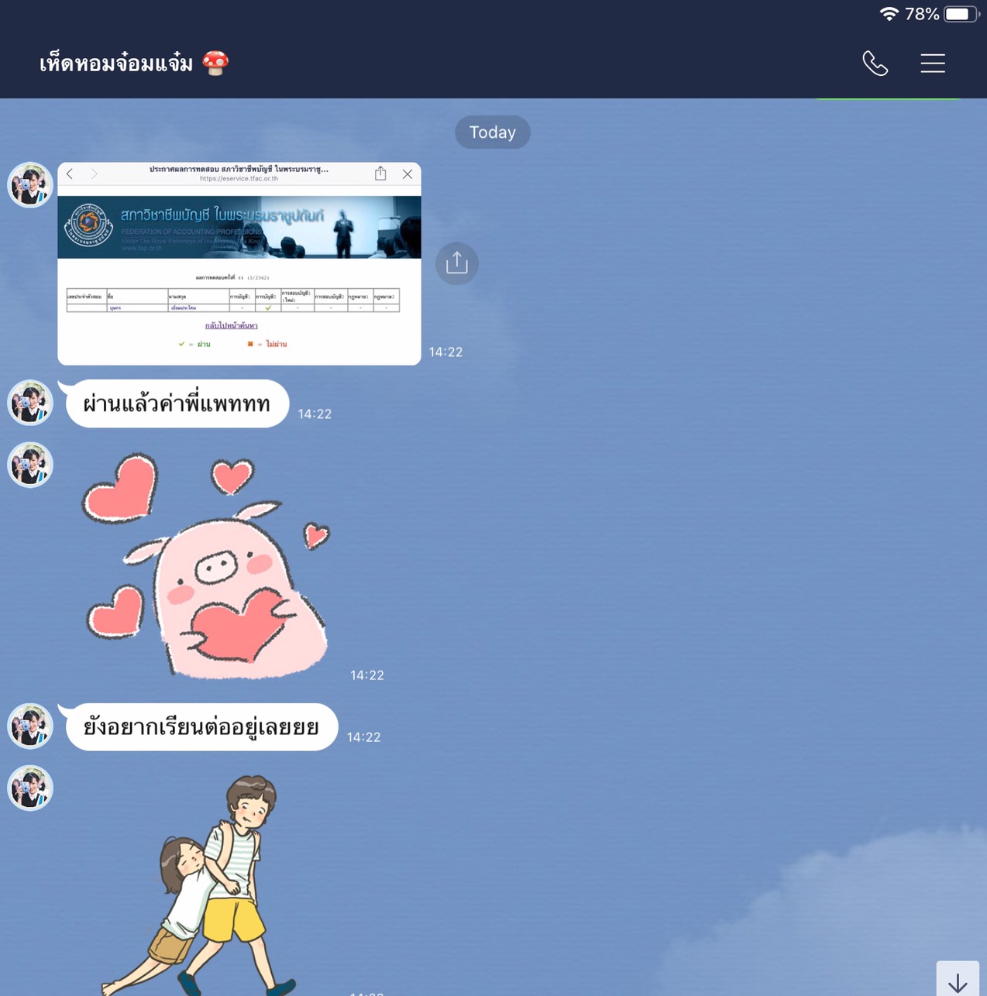Start a voice call with the phone icon
Image resolution: width=987 pixels, height=996 pixels.
point(875,64)
